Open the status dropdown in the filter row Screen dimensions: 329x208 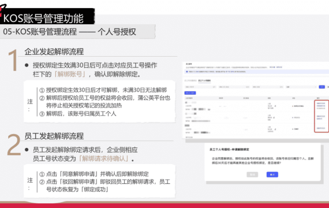point(301,87)
